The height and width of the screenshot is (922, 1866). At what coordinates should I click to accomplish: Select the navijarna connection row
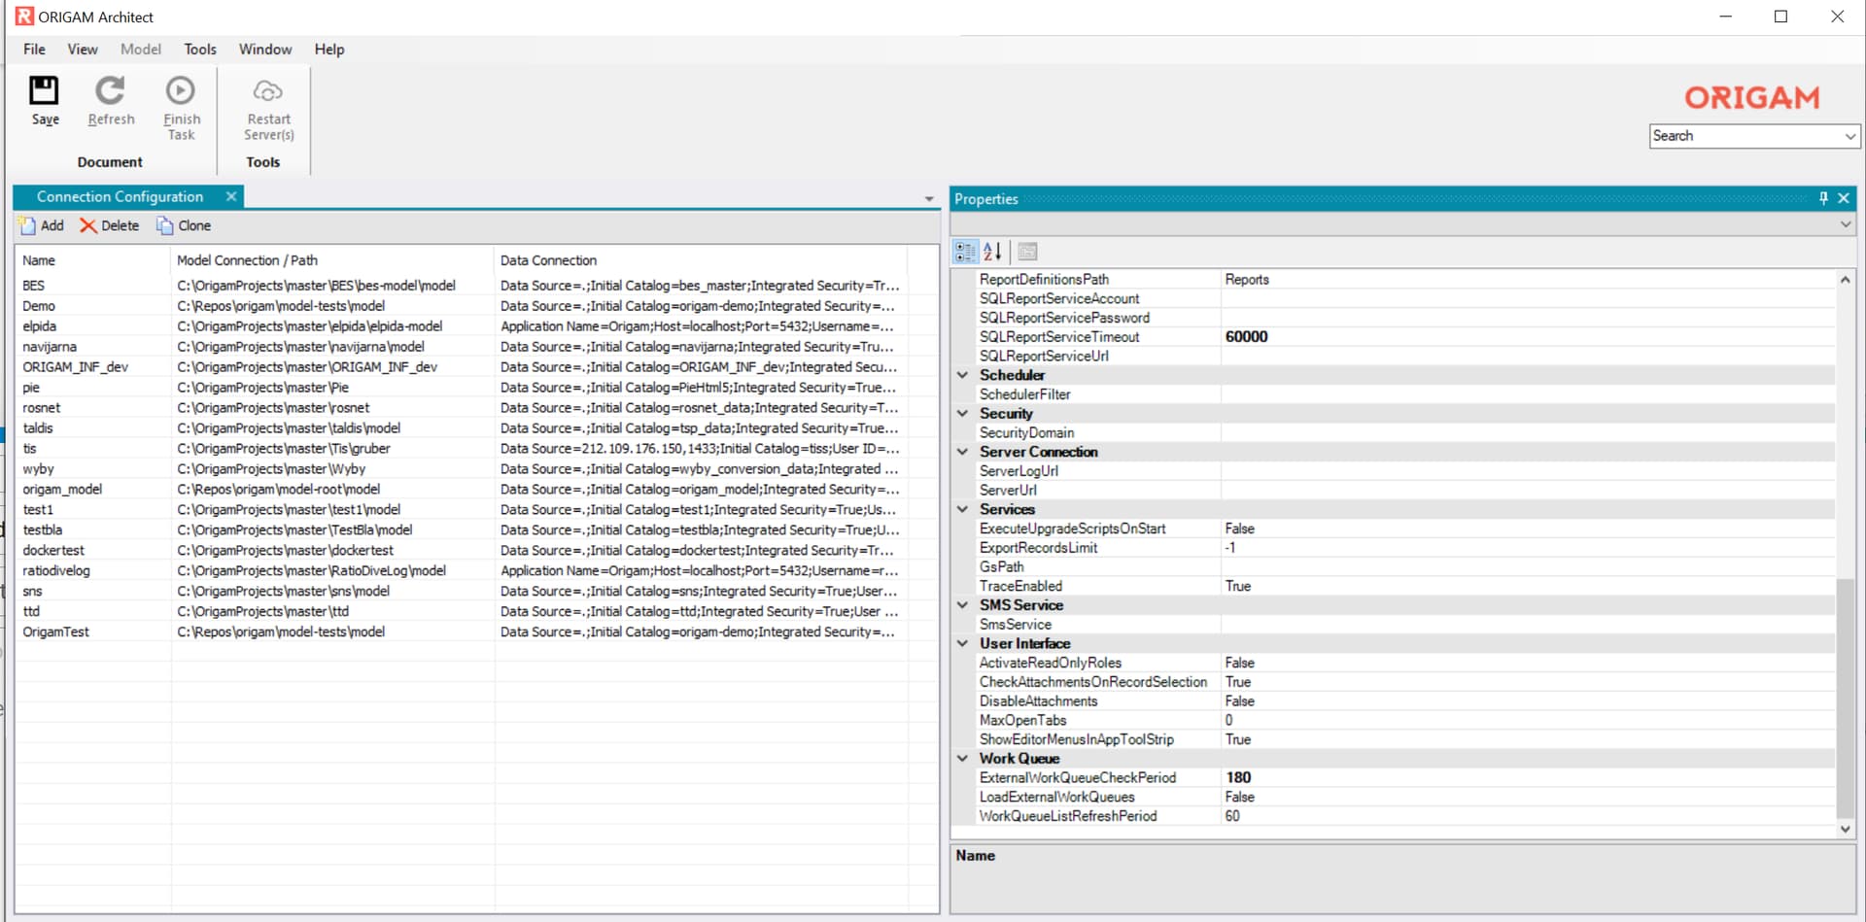click(462, 347)
